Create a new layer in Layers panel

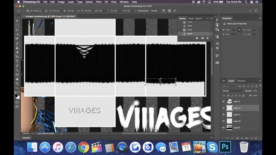251,138
